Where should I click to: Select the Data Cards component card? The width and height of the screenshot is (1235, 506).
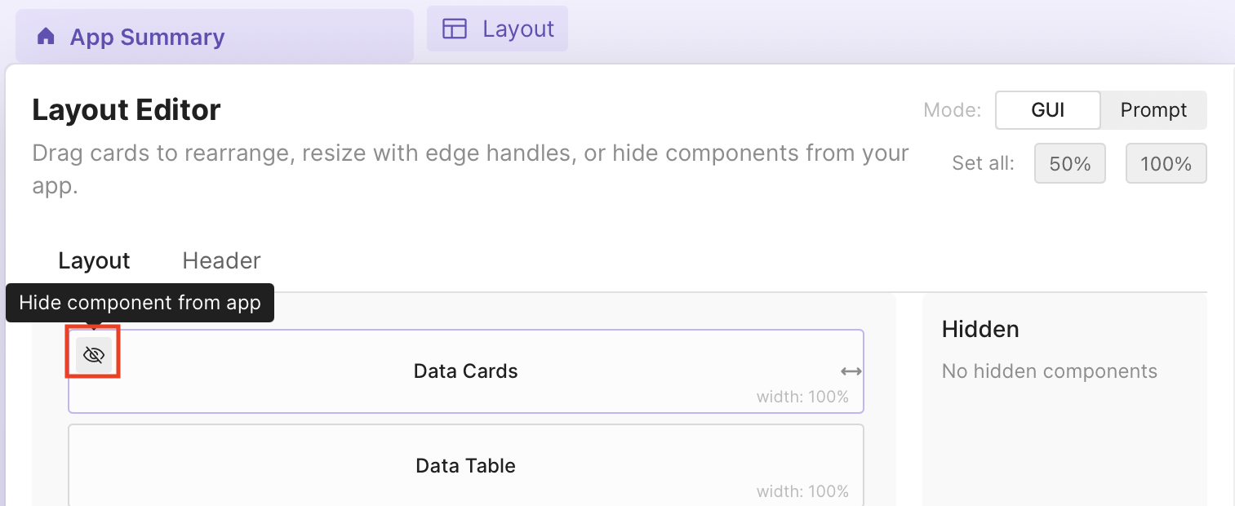tap(465, 371)
